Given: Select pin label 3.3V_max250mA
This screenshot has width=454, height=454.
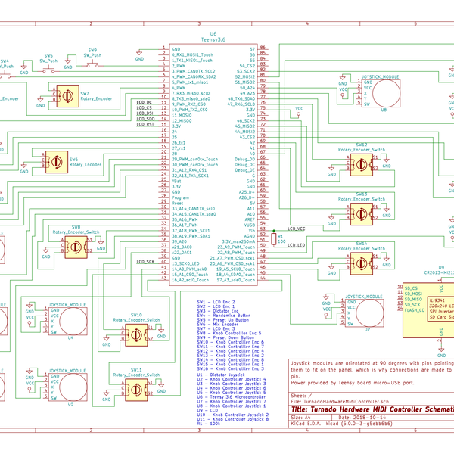Looking at the screenshot, I should [238, 242].
